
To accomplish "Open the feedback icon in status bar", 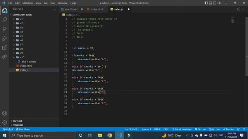I will (238, 129).
